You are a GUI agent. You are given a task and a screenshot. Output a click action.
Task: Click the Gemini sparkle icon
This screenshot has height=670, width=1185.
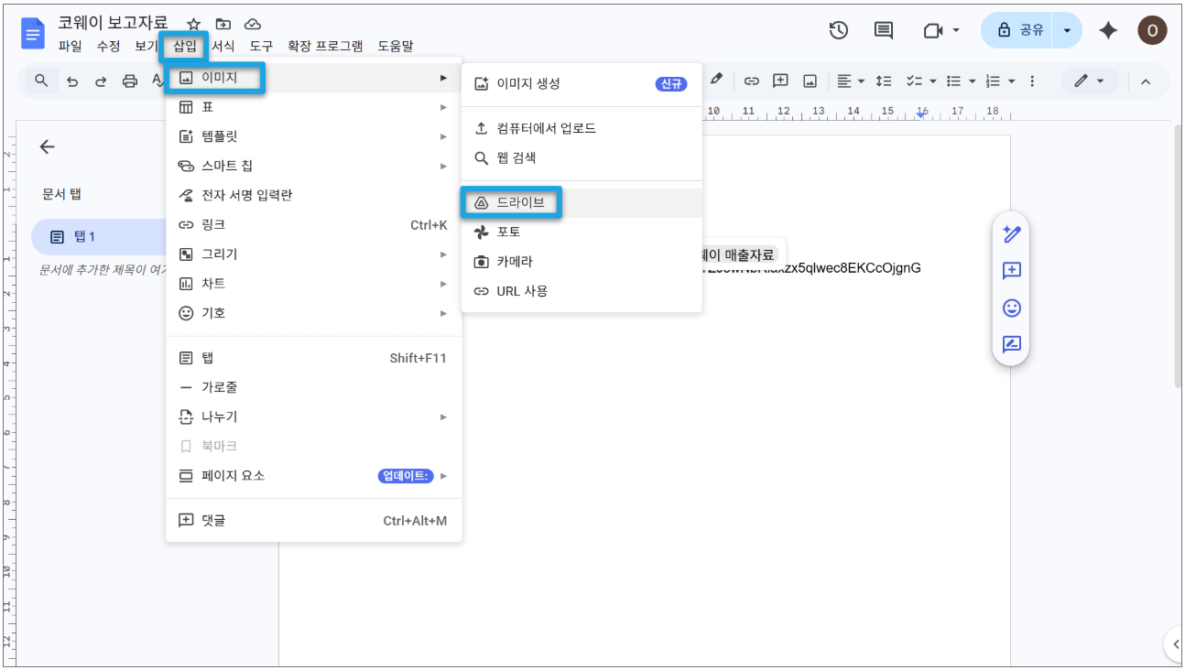click(1108, 30)
